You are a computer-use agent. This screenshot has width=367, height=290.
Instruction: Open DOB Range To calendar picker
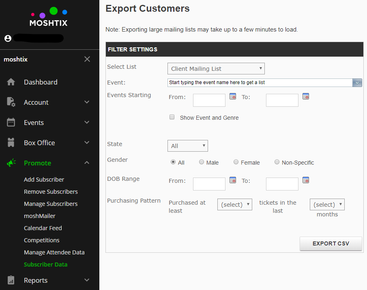tap(306, 180)
